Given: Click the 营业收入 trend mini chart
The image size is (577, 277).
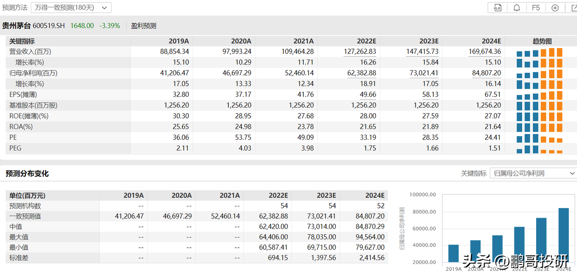Looking at the screenshot, I should point(539,52).
